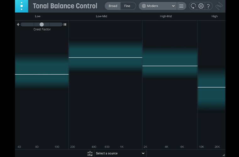Click the Low-Mid band label
This screenshot has height=157, width=239.
(x=102, y=16)
